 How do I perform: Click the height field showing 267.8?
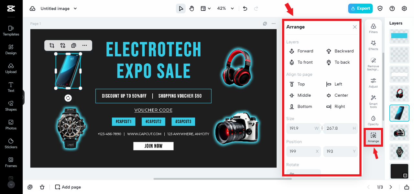click(x=341, y=128)
